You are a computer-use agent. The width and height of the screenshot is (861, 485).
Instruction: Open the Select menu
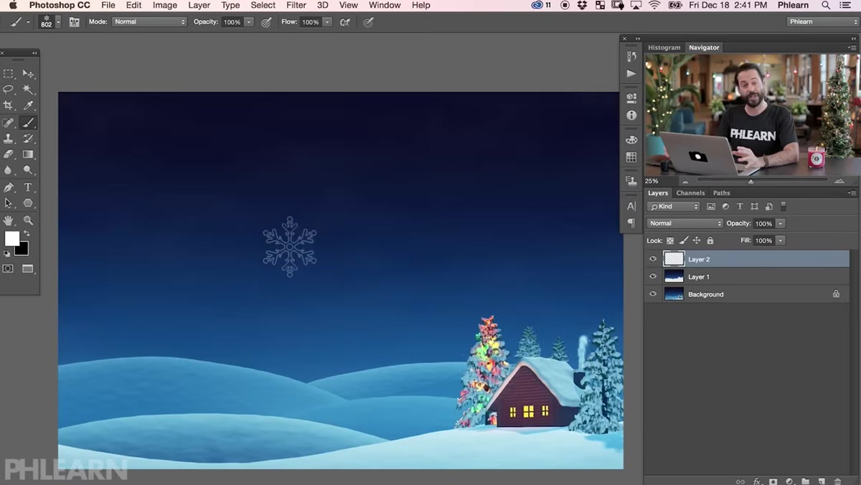pos(263,5)
